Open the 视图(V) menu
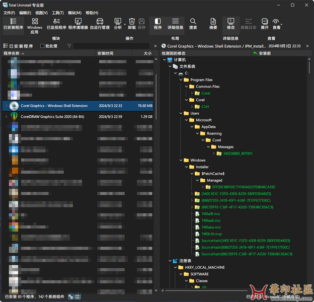The image size is (314, 302). click(41, 13)
